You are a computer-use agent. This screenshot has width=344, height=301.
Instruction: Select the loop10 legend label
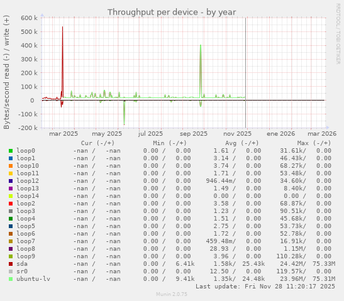[28, 166]
